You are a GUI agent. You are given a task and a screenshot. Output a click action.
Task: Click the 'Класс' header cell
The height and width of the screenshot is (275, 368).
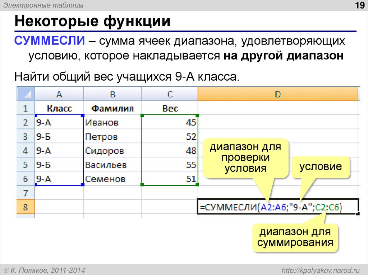59,108
